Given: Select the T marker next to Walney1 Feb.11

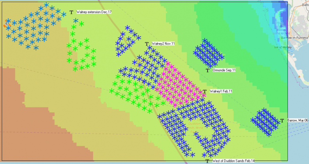Looking at the screenshot, I should tap(205, 92).
